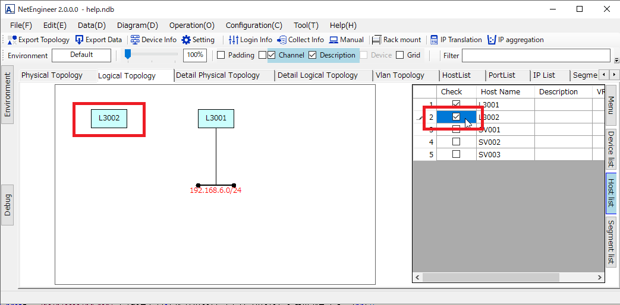The image size is (620, 305).
Task: Open Device Info from the toolbar
Action: coord(135,40)
